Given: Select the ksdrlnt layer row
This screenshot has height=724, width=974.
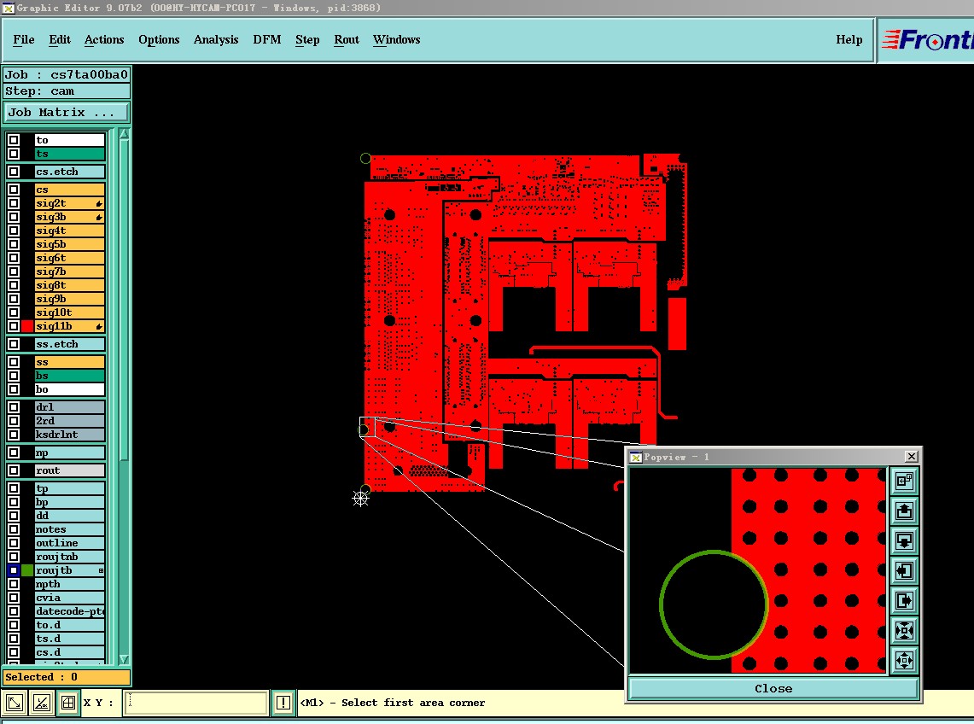Looking at the screenshot, I should pyautogui.click(x=70, y=435).
